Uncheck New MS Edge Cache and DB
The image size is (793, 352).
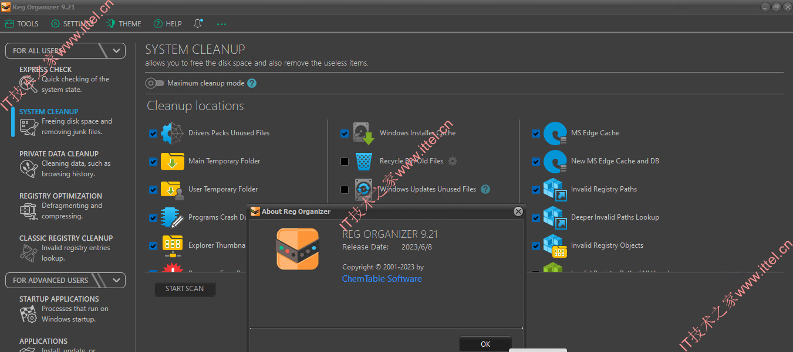[536, 162]
